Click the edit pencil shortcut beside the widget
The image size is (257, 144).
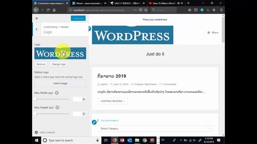[x=94, y=122]
